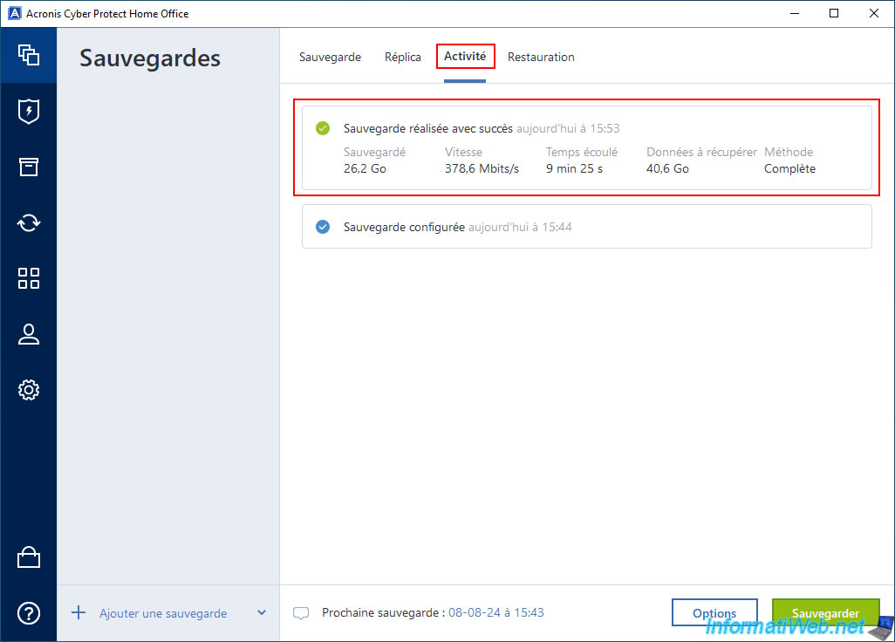The image size is (895, 642).
Task: Select the Activité tab
Action: tap(465, 57)
